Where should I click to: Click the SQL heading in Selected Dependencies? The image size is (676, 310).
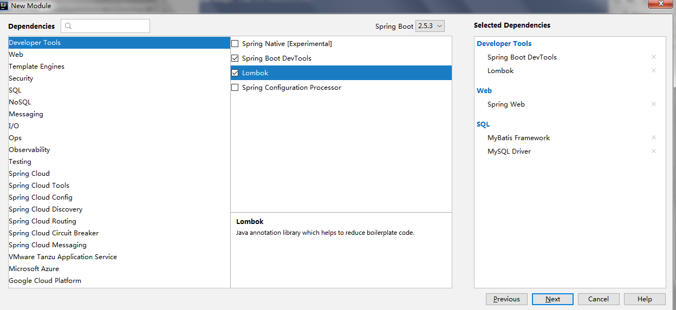click(483, 124)
